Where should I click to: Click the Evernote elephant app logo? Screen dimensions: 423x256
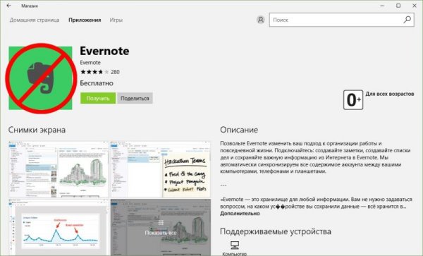pyautogui.click(x=40, y=78)
